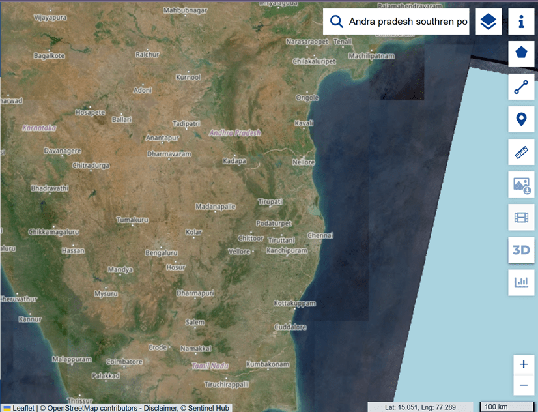This screenshot has height=412, width=538.
Task: Click the Kurnool city label
Action: (188, 77)
